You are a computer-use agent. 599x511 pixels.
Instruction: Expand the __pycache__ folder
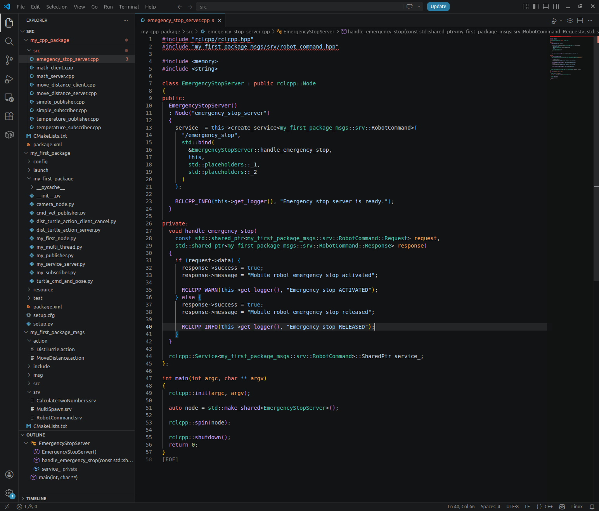tap(32, 187)
